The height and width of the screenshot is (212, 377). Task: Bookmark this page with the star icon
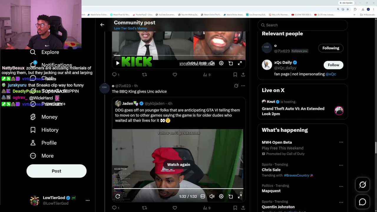point(348,9)
